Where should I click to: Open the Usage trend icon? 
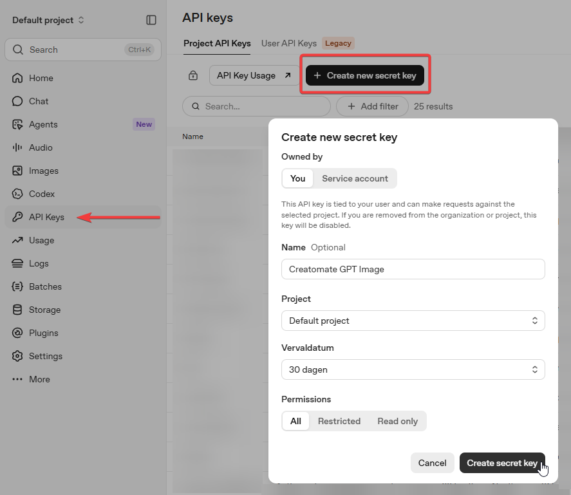pyautogui.click(x=17, y=240)
